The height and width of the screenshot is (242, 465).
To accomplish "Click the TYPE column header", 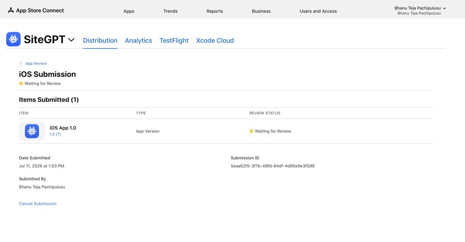I will [x=141, y=113].
